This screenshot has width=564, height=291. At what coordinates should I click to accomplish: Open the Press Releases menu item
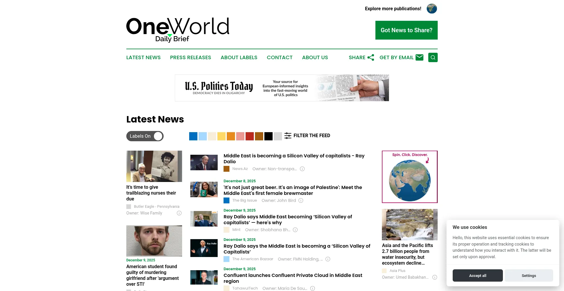191,57
